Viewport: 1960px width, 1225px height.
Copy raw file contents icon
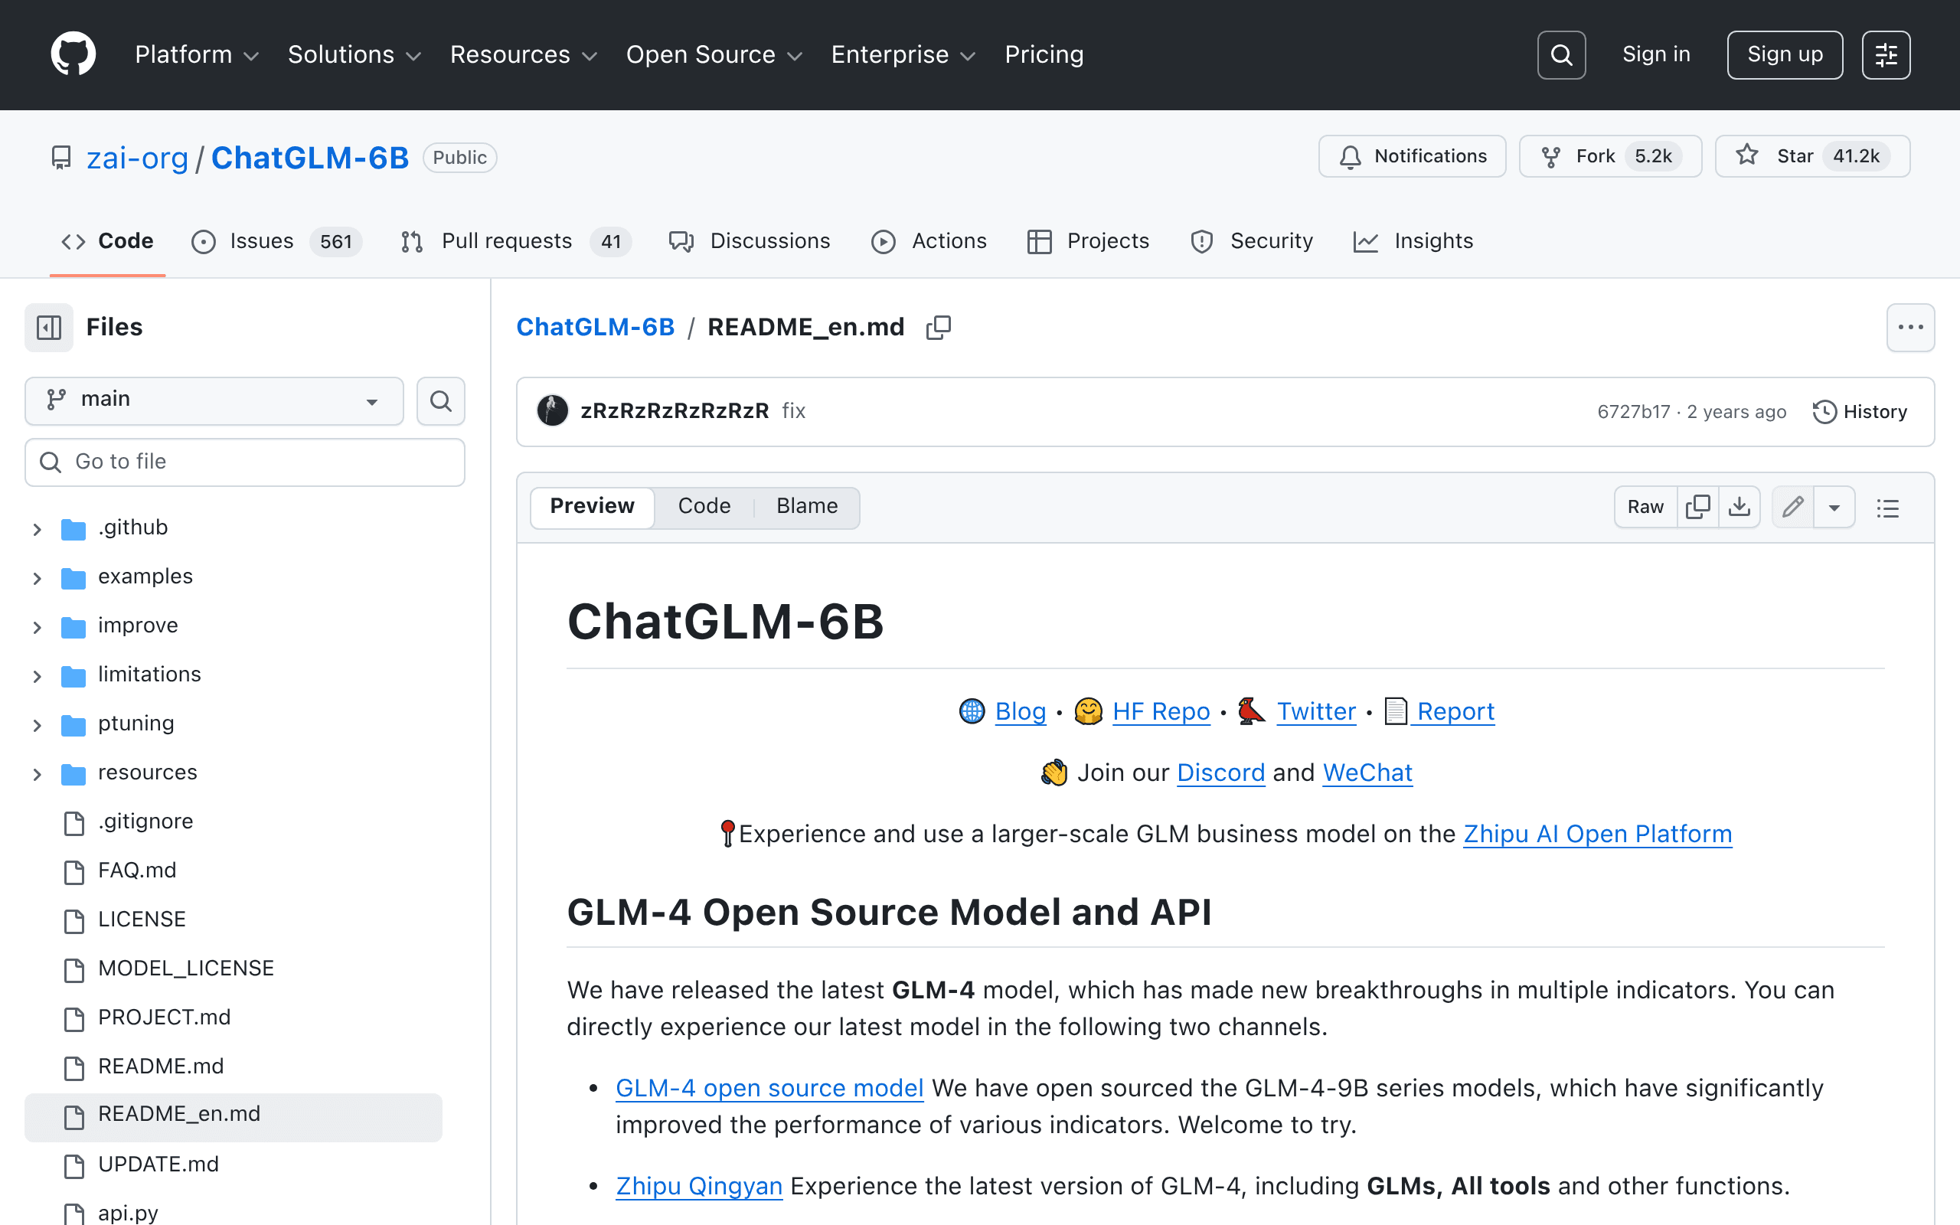(1697, 507)
